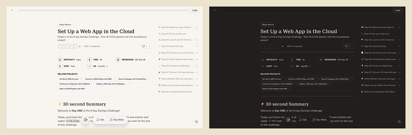Viewport: 412px width, 135px height.
Task: Click the Your Work button in light-theme floating bar
Action: click(117, 120)
